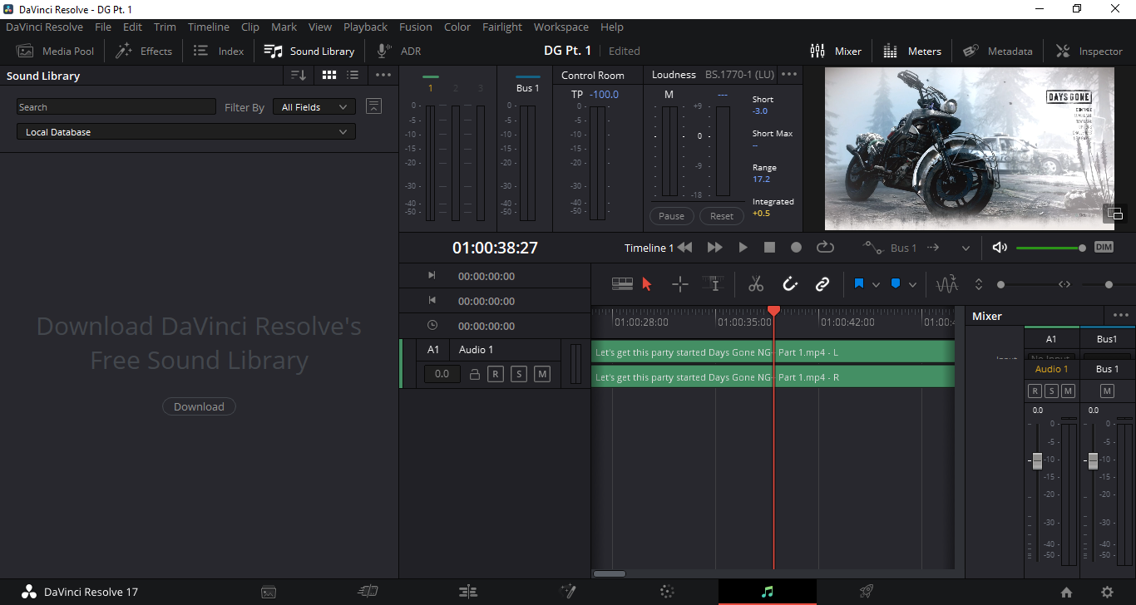Image resolution: width=1136 pixels, height=605 pixels.
Task: Click the Sound Library search field
Action: coord(116,107)
